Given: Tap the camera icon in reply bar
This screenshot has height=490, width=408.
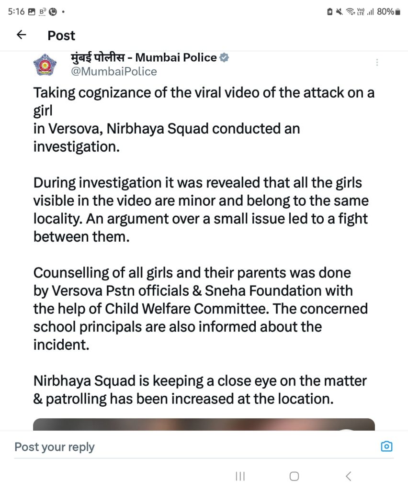Looking at the screenshot, I should pyautogui.click(x=386, y=446).
